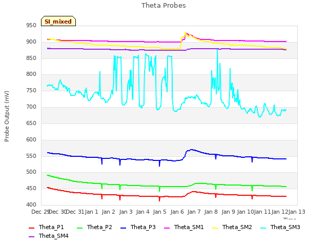Click the 450 y-axis tick label
The height and width of the screenshot is (246, 328).
click(x=31, y=188)
